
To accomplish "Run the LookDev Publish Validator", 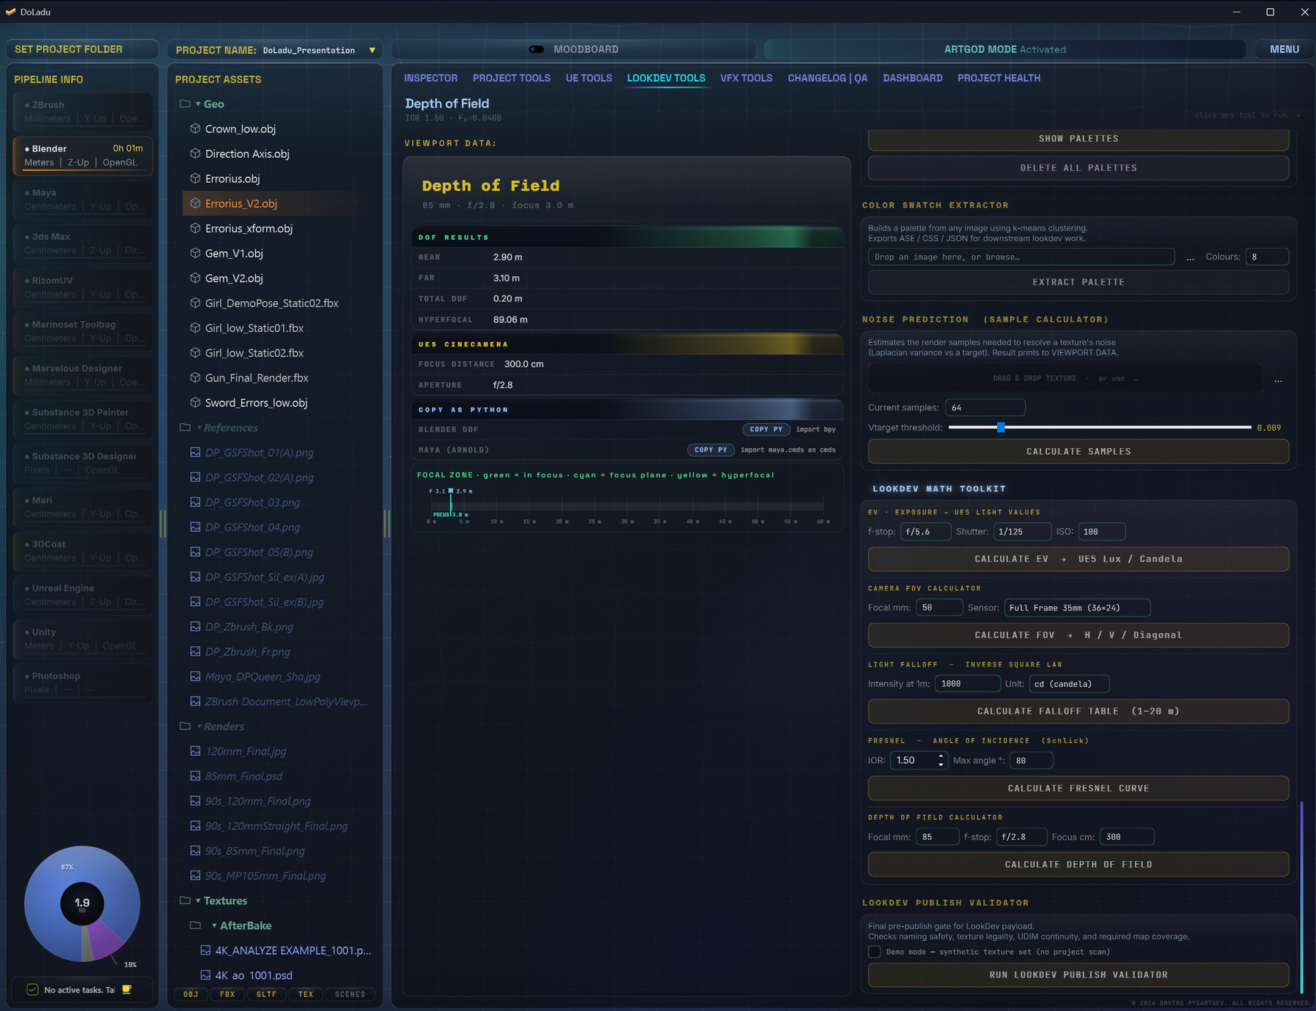I will (1078, 975).
